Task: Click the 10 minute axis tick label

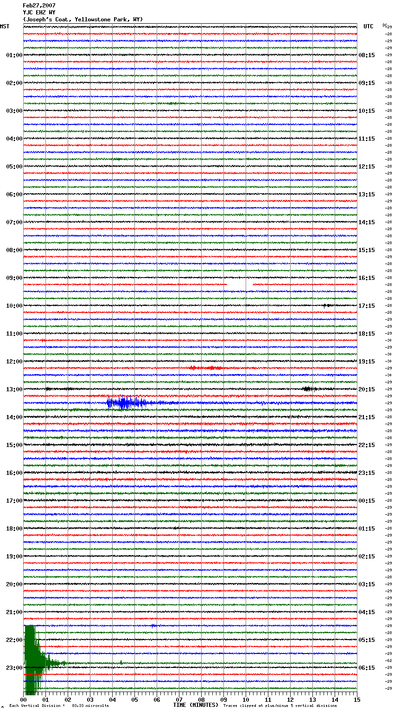Action: [246, 699]
